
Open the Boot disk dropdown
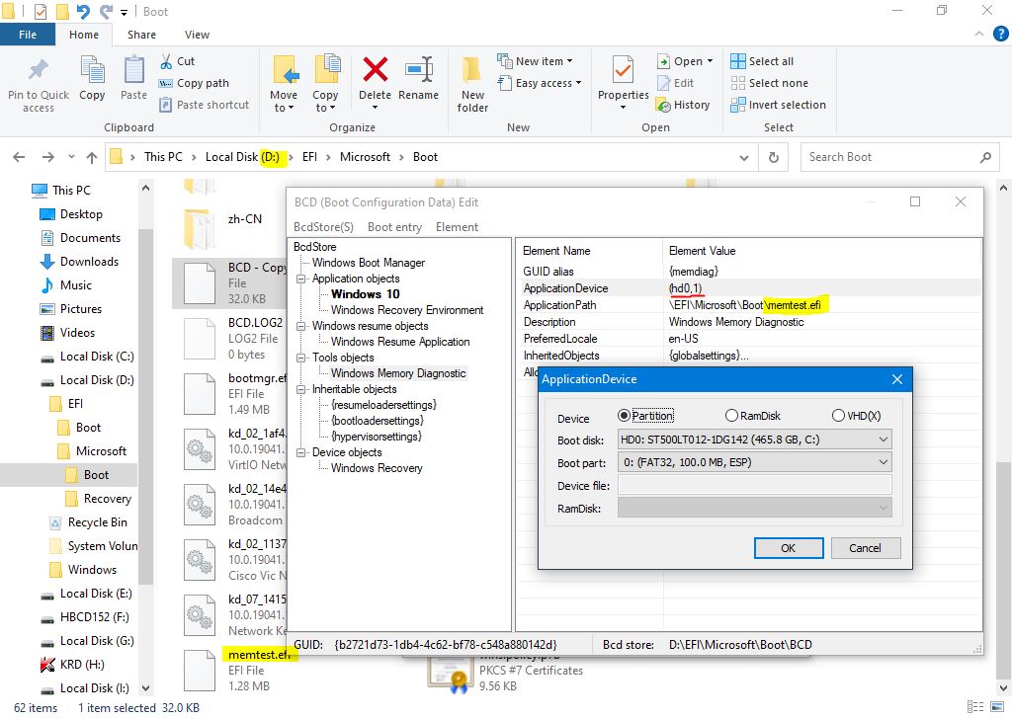753,439
